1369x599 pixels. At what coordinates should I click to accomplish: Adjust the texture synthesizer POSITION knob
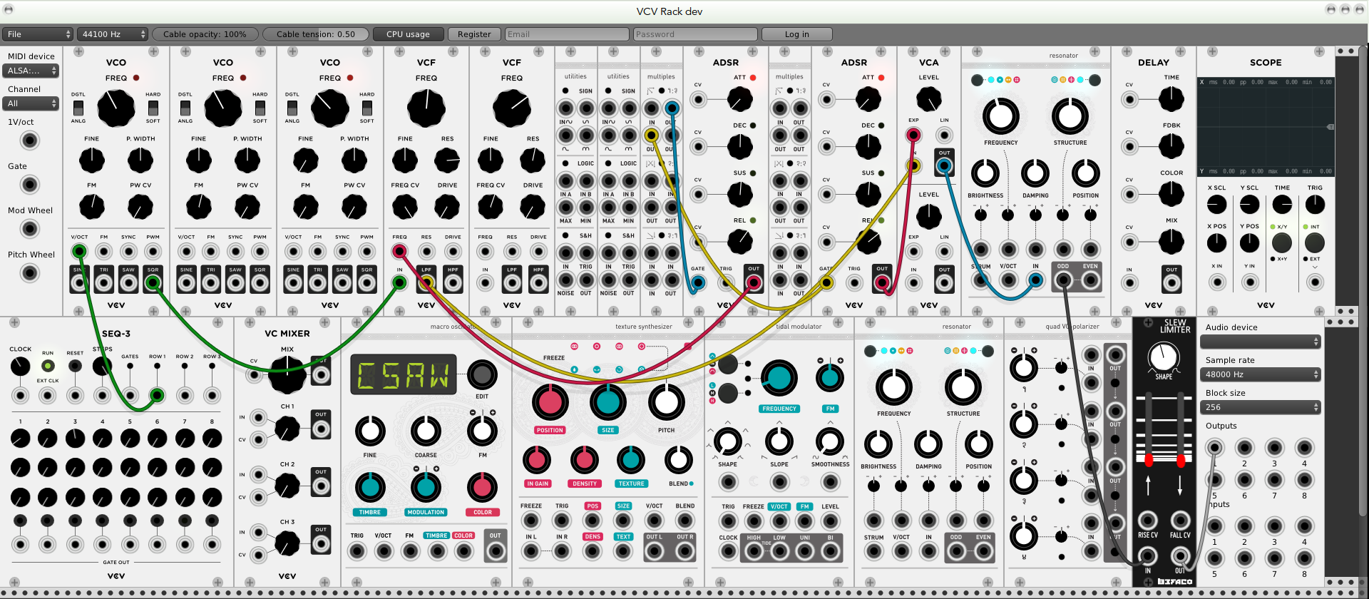coord(550,402)
